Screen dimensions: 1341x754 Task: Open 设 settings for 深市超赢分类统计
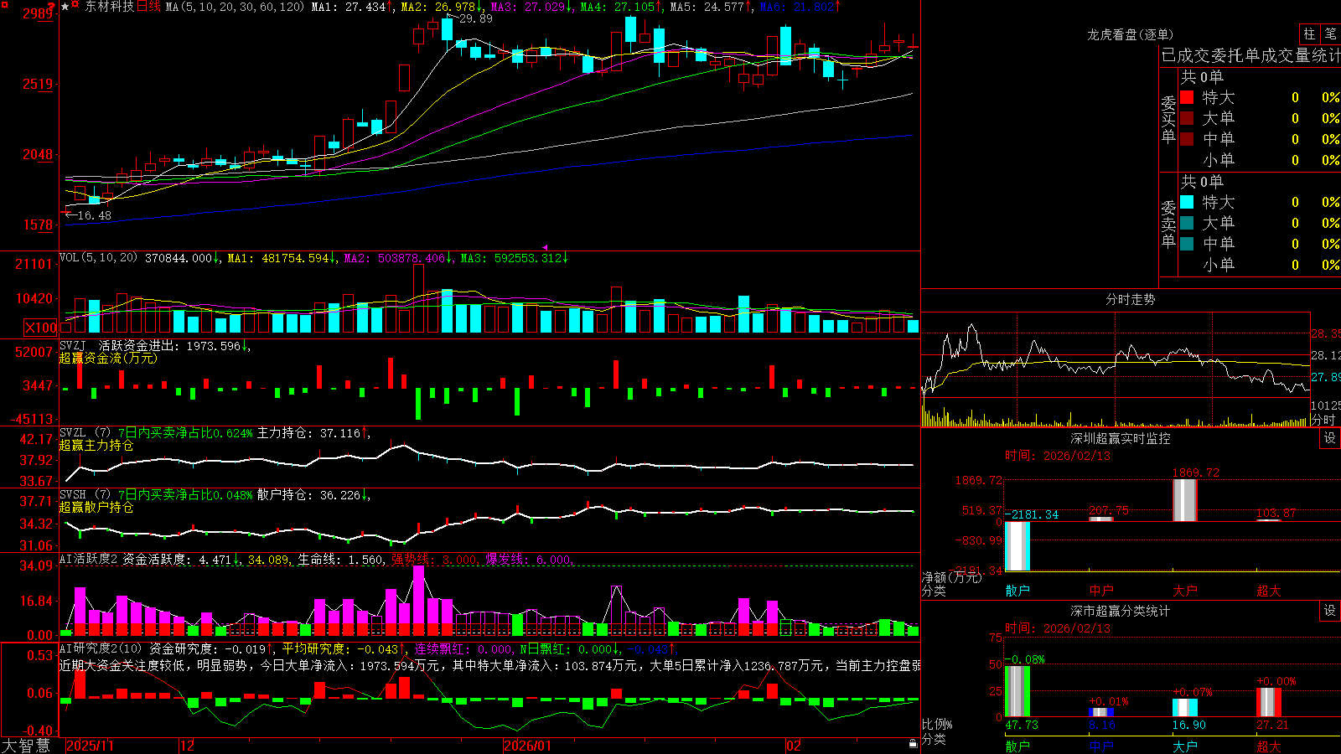point(1330,611)
